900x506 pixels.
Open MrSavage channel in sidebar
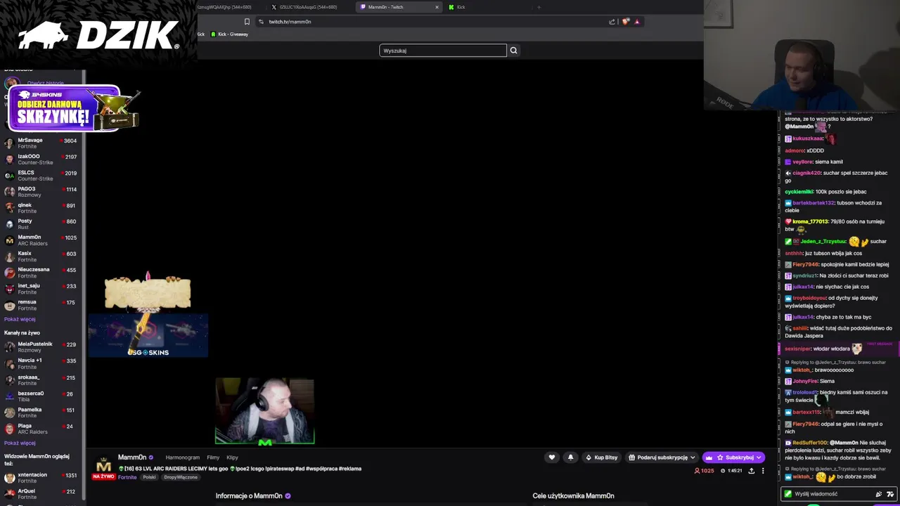41,143
